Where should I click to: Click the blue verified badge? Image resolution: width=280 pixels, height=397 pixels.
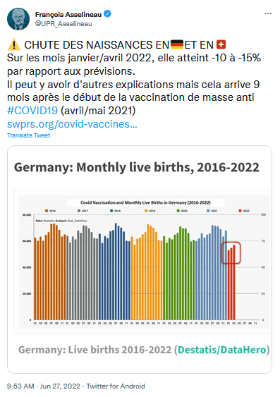coord(108,14)
